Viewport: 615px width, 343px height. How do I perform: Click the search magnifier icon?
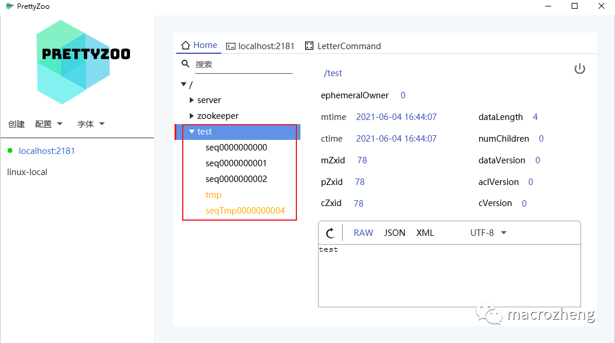coord(186,64)
